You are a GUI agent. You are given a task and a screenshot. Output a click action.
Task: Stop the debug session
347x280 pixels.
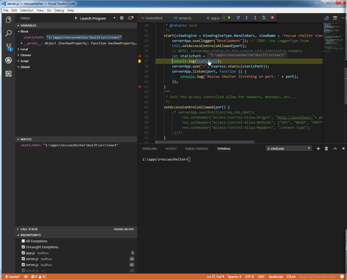[272, 18]
